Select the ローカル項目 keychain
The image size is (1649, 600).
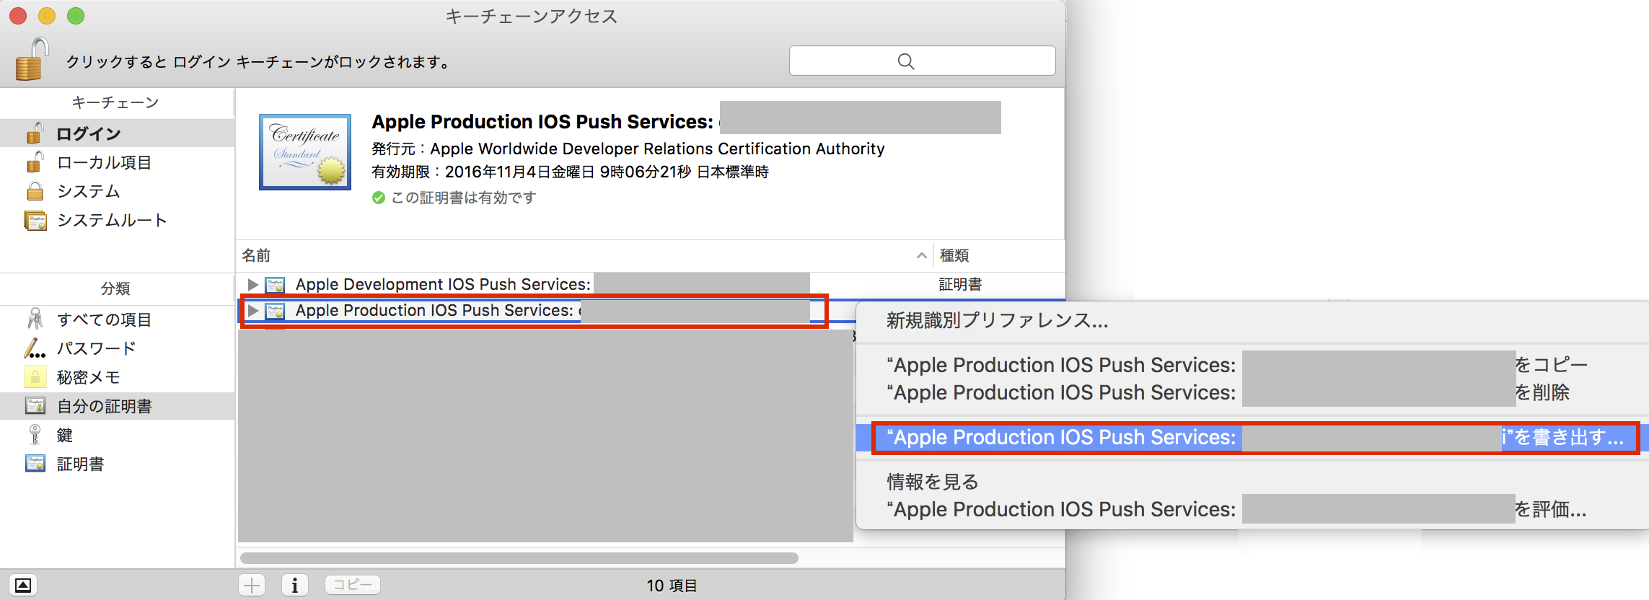click(104, 163)
